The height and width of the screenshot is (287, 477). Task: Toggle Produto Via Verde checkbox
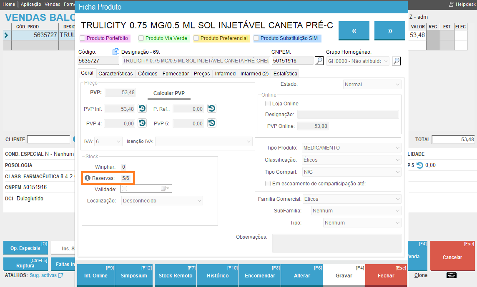point(141,38)
